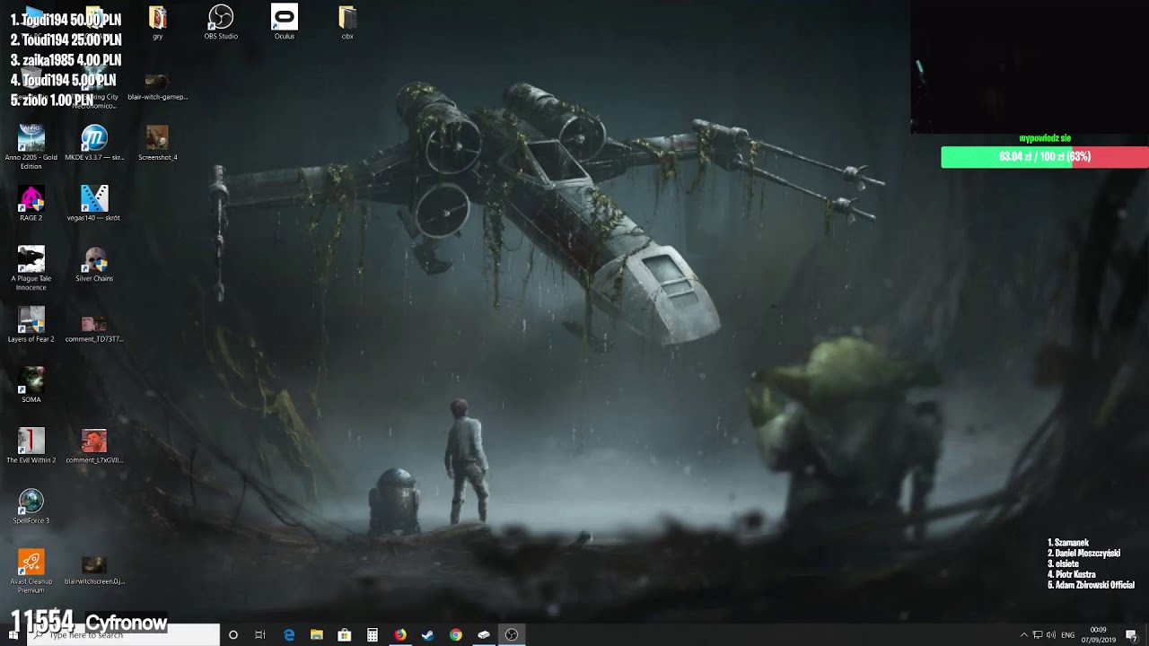Select the Anno 2205 Gold Edition shortcut
This screenshot has height=646, width=1149.
click(31, 147)
